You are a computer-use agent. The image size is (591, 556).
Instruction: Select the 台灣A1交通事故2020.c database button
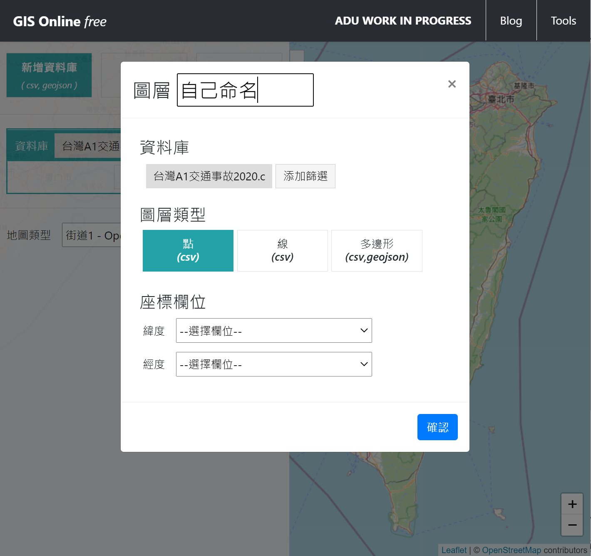[x=209, y=176]
